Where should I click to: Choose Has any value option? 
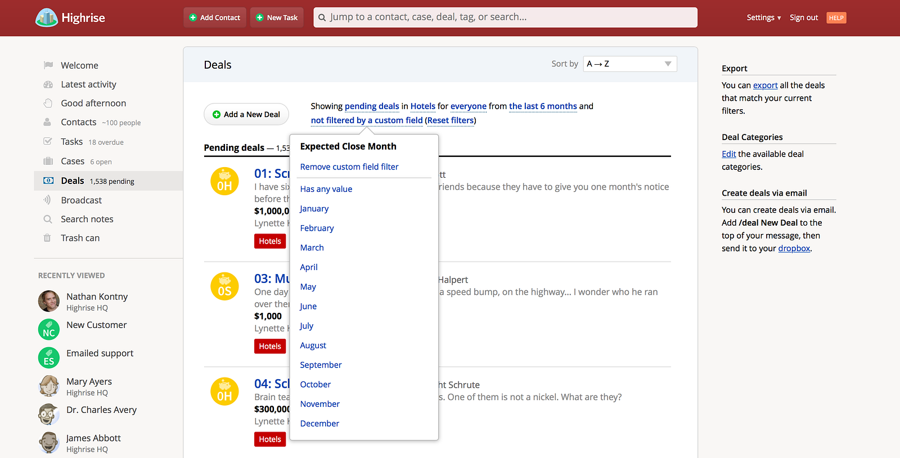click(x=326, y=189)
